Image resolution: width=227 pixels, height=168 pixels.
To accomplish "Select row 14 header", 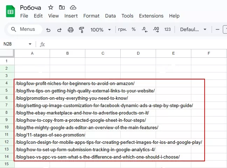I will tap(7, 156).
